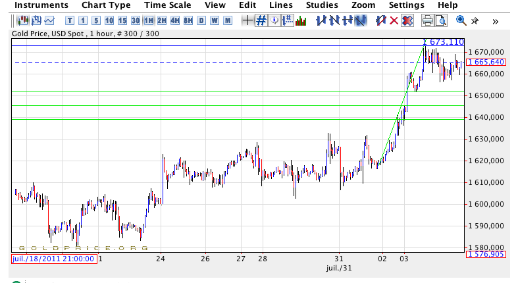
Task: Click the print chart icon
Action: (427, 20)
